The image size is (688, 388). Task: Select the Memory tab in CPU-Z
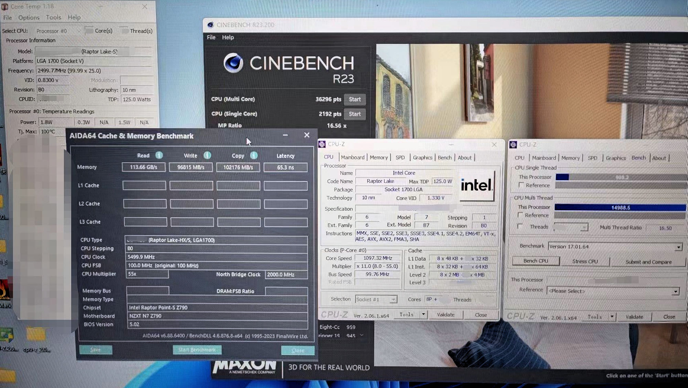click(378, 157)
